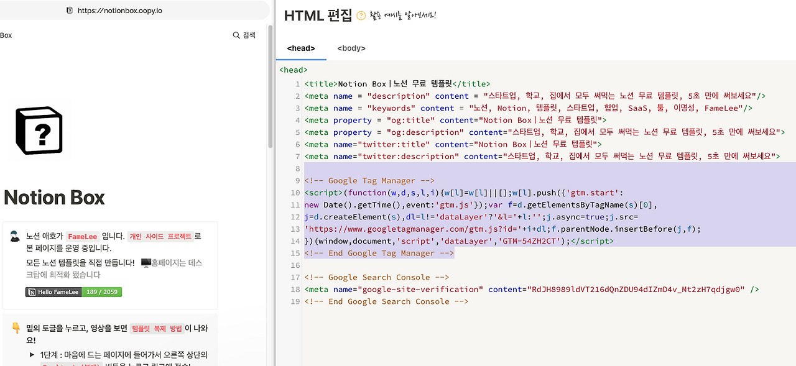796x366 pixels.
Task: Click the FameLee red tag
Action: coord(83,237)
